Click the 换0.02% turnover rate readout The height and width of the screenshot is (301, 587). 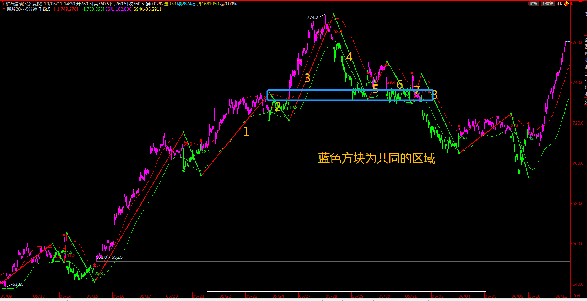[154, 4]
